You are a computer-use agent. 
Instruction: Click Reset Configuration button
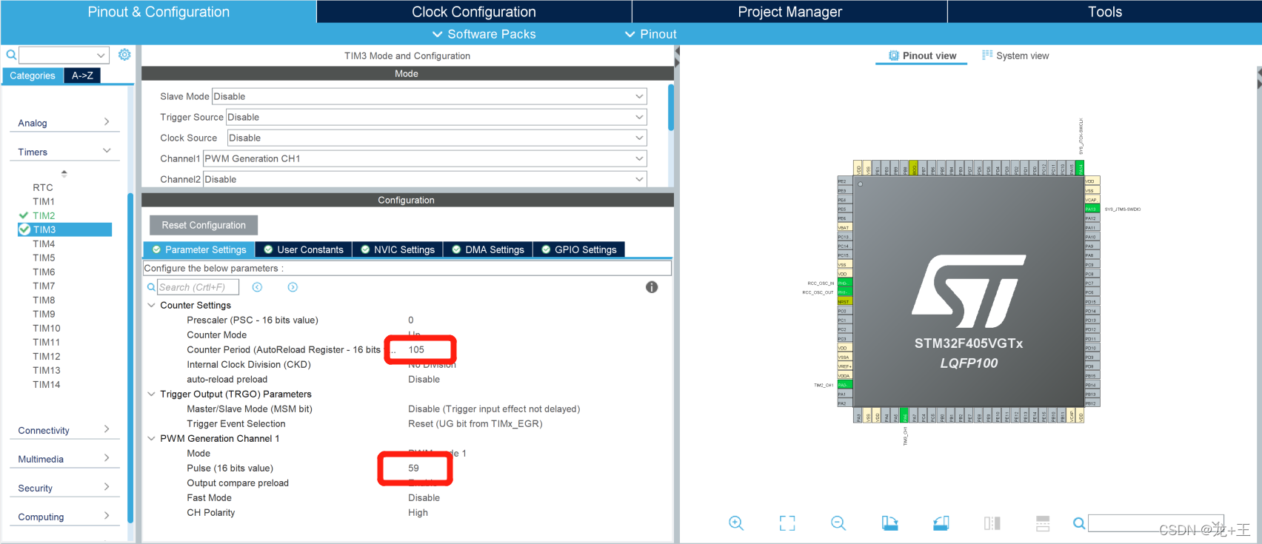click(204, 225)
